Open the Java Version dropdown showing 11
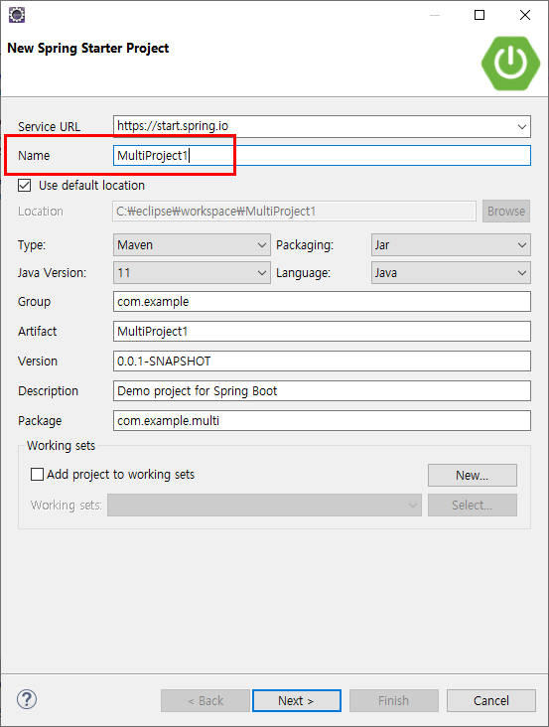 point(192,272)
